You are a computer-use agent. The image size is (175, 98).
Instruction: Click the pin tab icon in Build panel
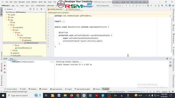pos(5,69)
